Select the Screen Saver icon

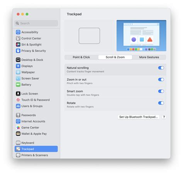click(x=18, y=78)
